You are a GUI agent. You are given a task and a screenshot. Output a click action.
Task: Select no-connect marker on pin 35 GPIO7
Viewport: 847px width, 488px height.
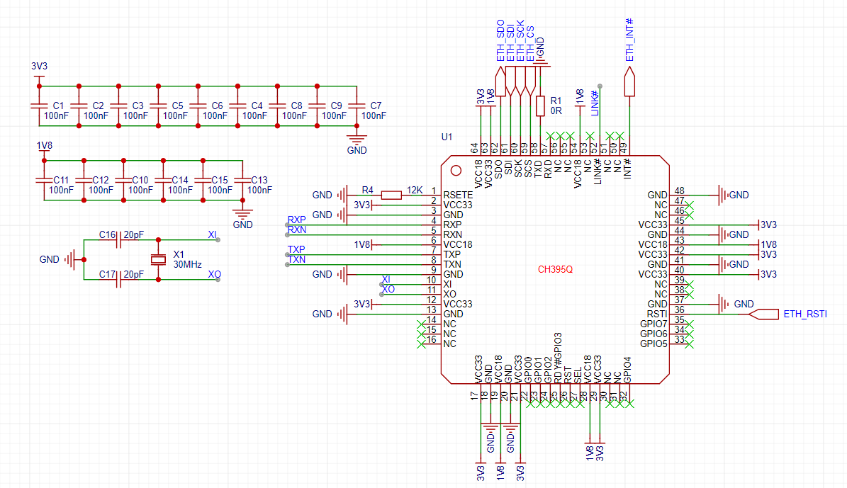pyautogui.click(x=689, y=324)
